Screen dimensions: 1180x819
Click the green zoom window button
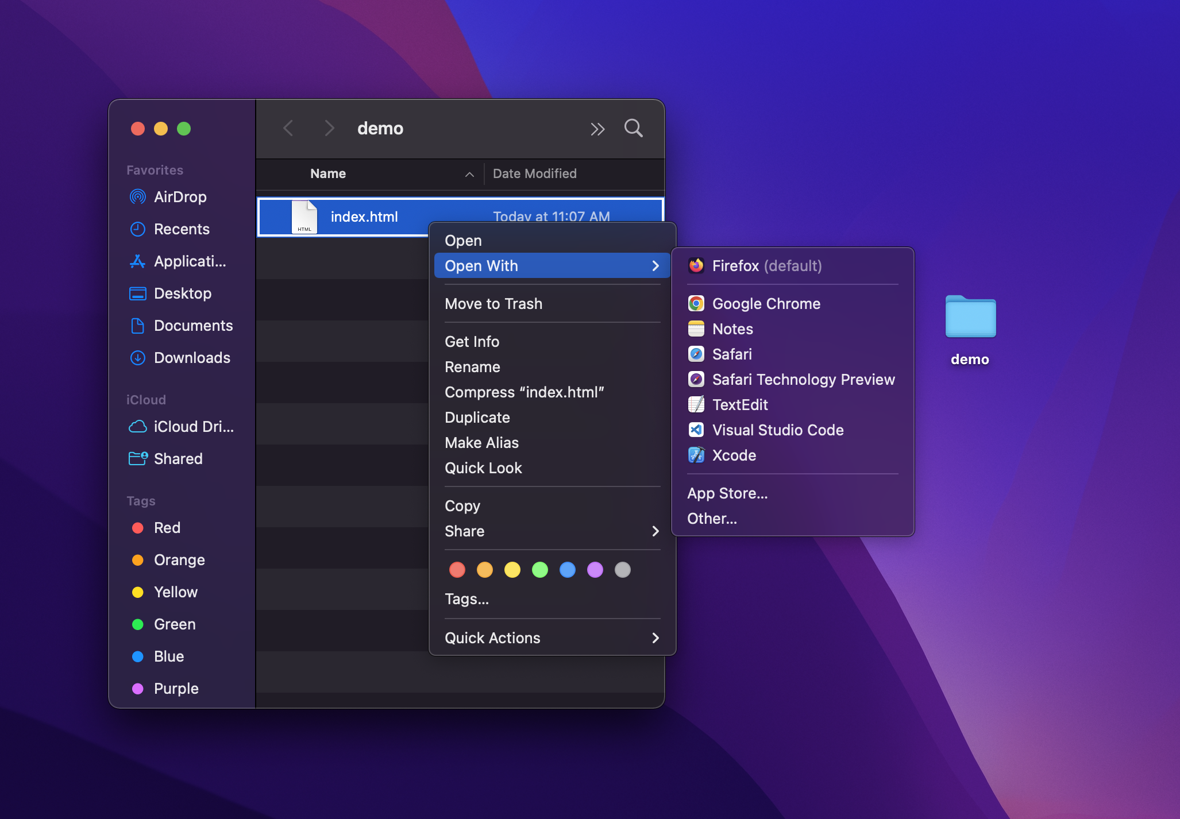point(184,129)
